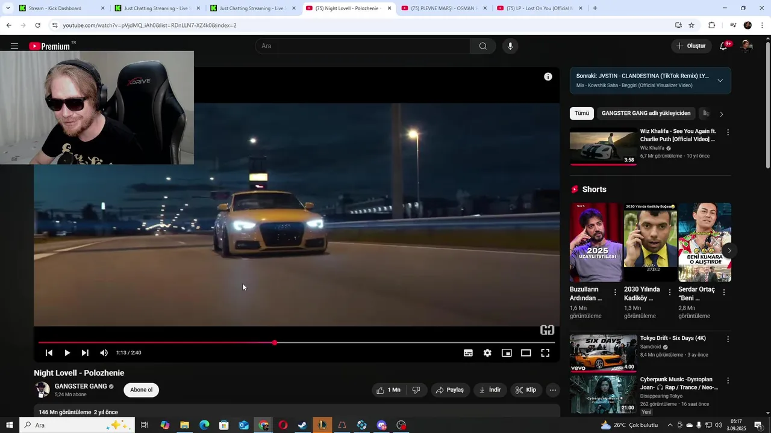771x433 pixels.
Task: Open YouTube notifications bell
Action: pos(724,46)
